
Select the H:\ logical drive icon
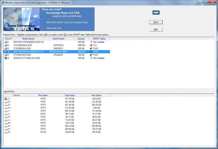6,108
